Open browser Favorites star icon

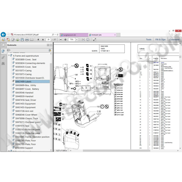176,35
